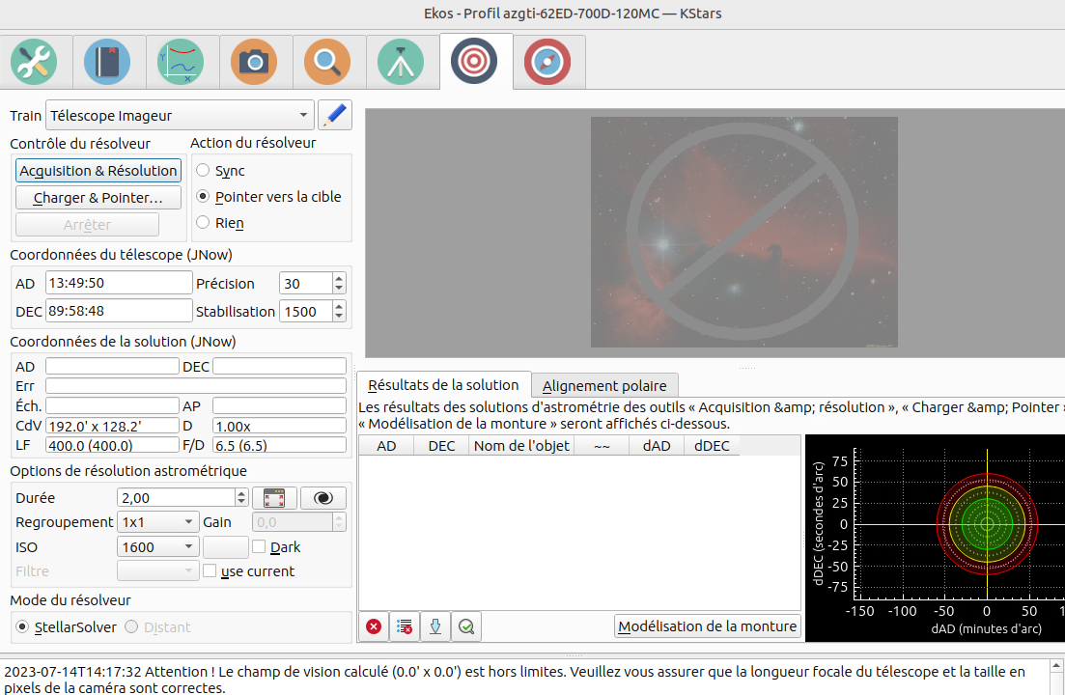1065x695 pixels.
Task: Click the eye icon button next to Durée
Action: click(323, 498)
